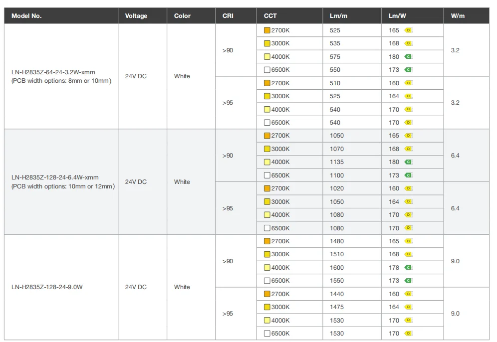Click the yellow 3000K swatch in the 1070 Lm/m row
This screenshot has width=497, height=342.
(267, 149)
